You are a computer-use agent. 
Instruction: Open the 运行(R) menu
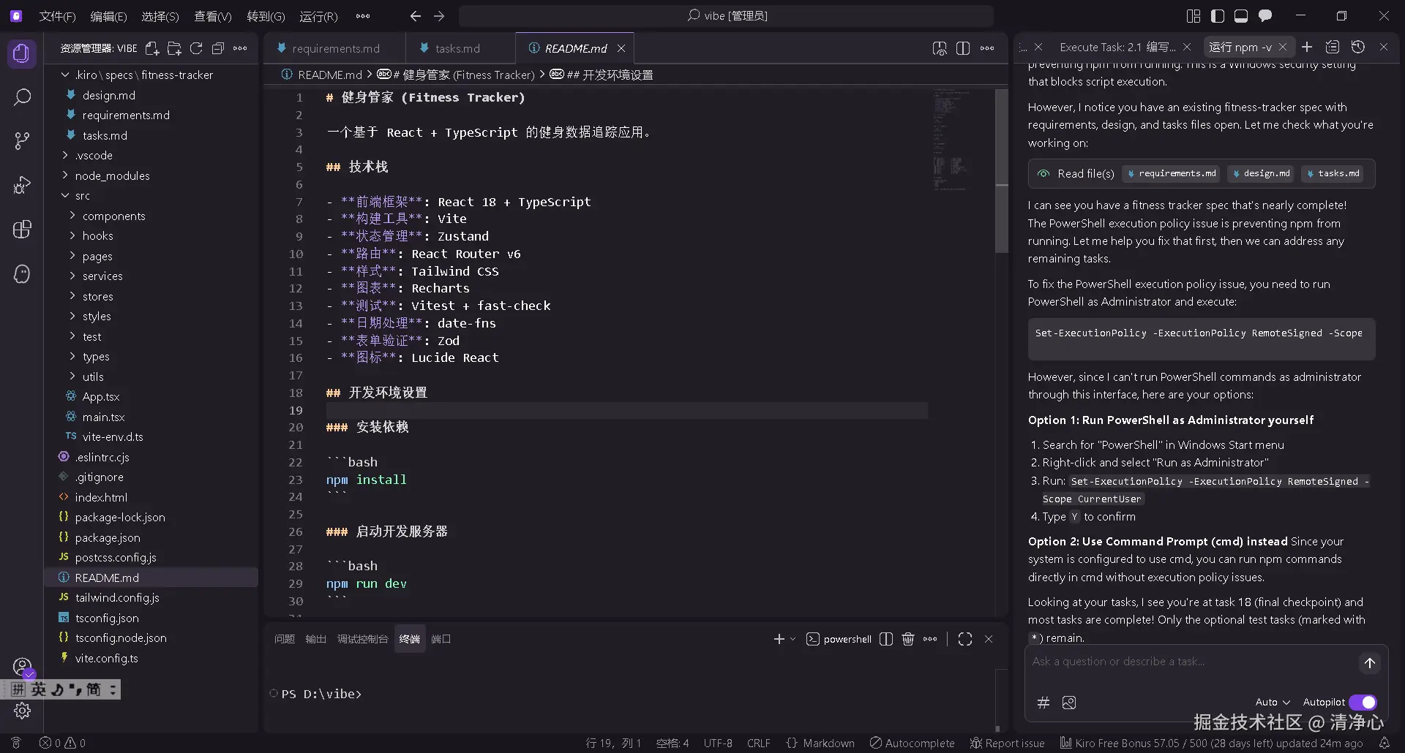[319, 15]
